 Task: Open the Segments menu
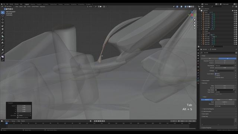coord(42,7)
